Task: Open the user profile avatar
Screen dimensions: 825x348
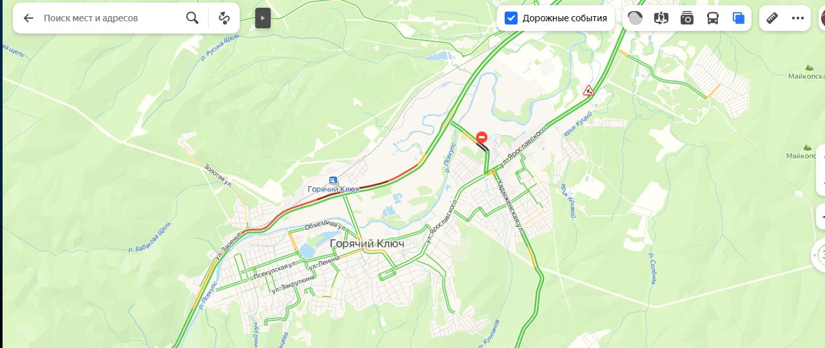Action: (821, 18)
